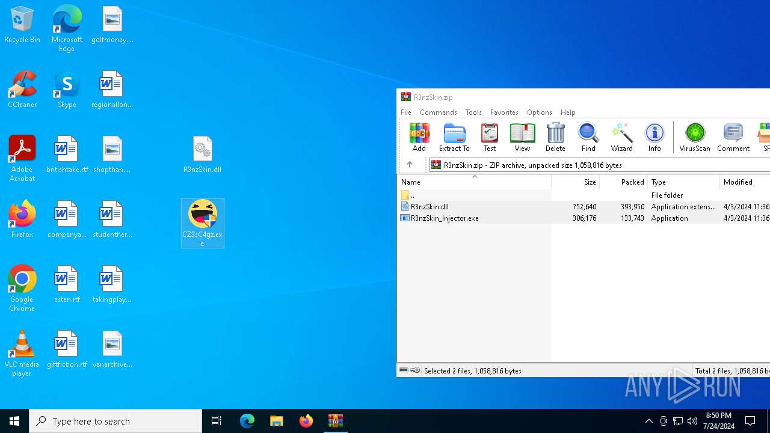
Task: Open the Favorites menu
Action: (x=504, y=112)
